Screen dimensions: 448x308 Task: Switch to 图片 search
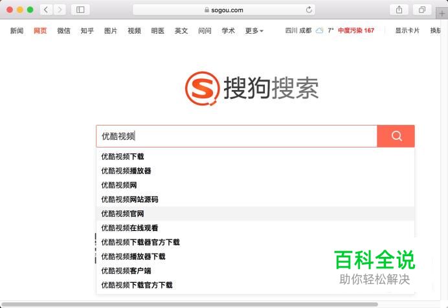click(111, 30)
